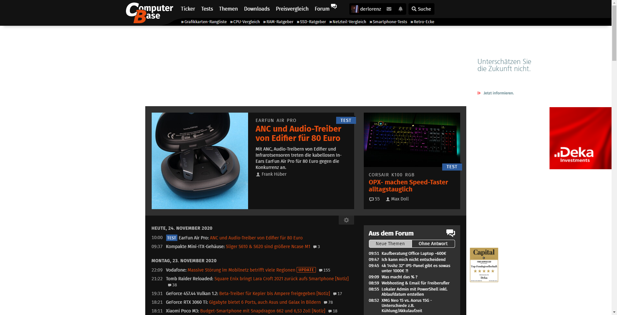This screenshot has width=617, height=315.
Task: Open the Ticker menu
Action: pos(188,9)
